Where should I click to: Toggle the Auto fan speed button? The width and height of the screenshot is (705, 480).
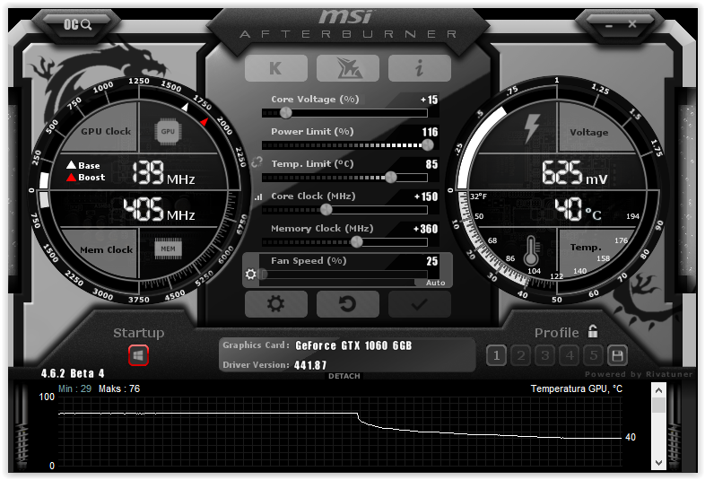pyautogui.click(x=435, y=283)
